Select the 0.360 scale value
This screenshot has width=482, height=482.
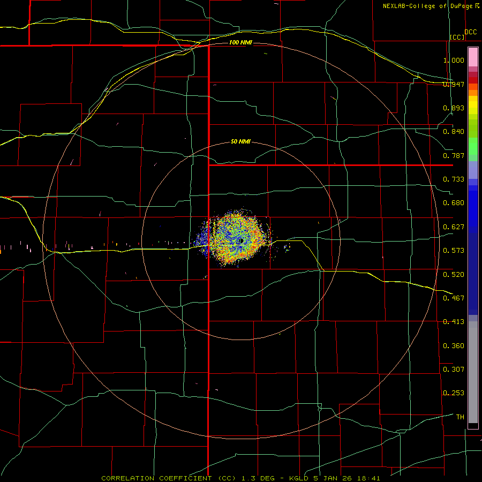click(x=454, y=346)
